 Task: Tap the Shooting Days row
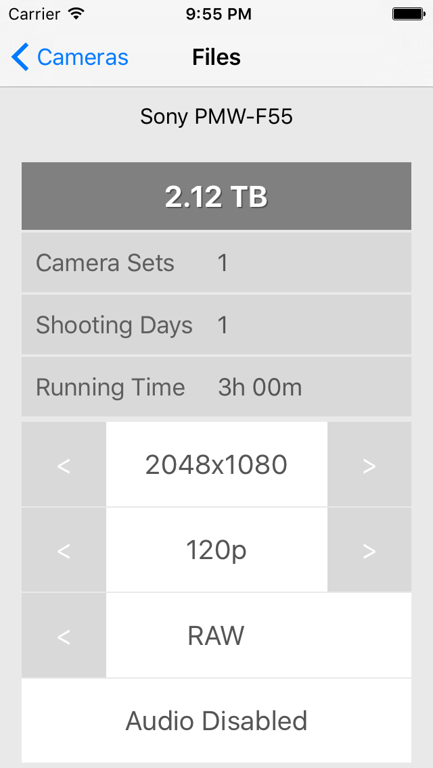pyautogui.click(x=216, y=325)
